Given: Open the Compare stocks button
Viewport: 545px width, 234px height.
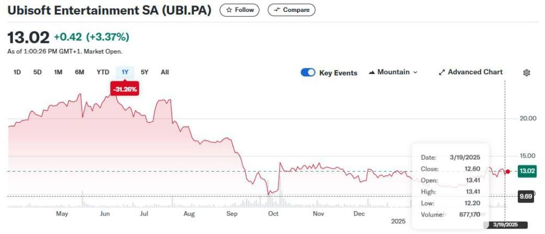Looking at the screenshot, I should click(291, 10).
